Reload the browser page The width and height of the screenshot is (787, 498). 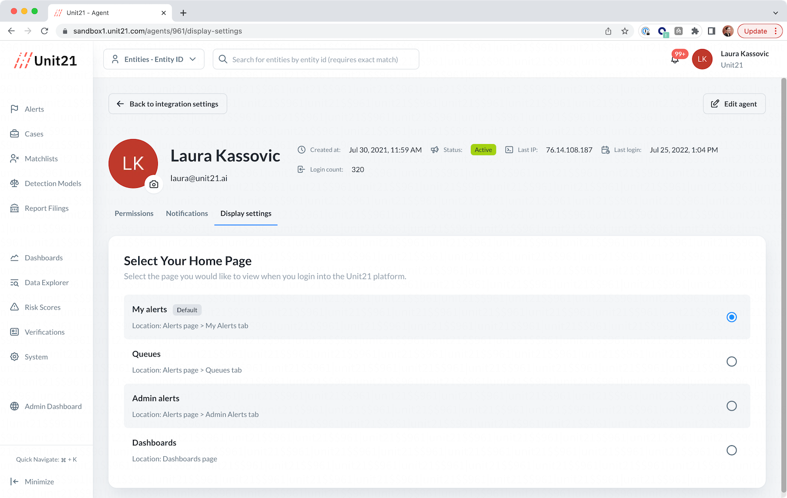45,31
